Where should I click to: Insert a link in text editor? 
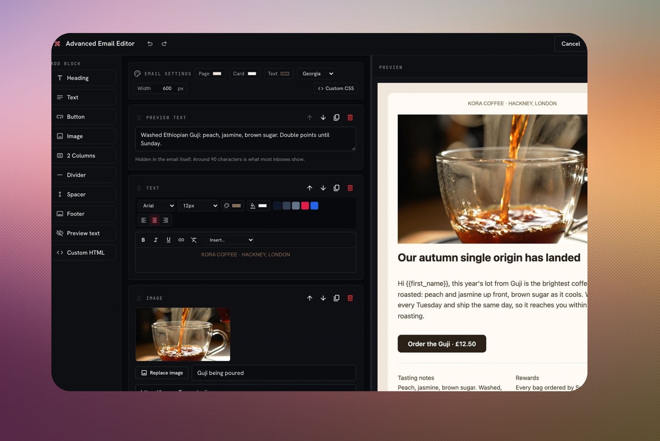pyautogui.click(x=181, y=240)
